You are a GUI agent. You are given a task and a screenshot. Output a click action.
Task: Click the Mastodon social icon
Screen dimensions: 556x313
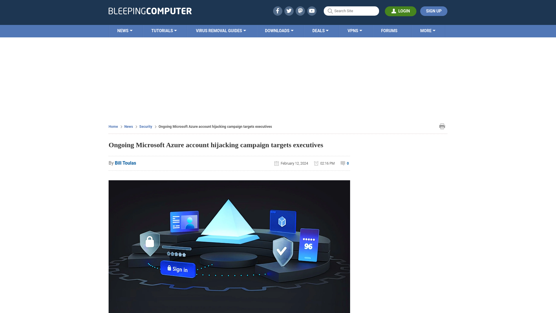point(301,11)
